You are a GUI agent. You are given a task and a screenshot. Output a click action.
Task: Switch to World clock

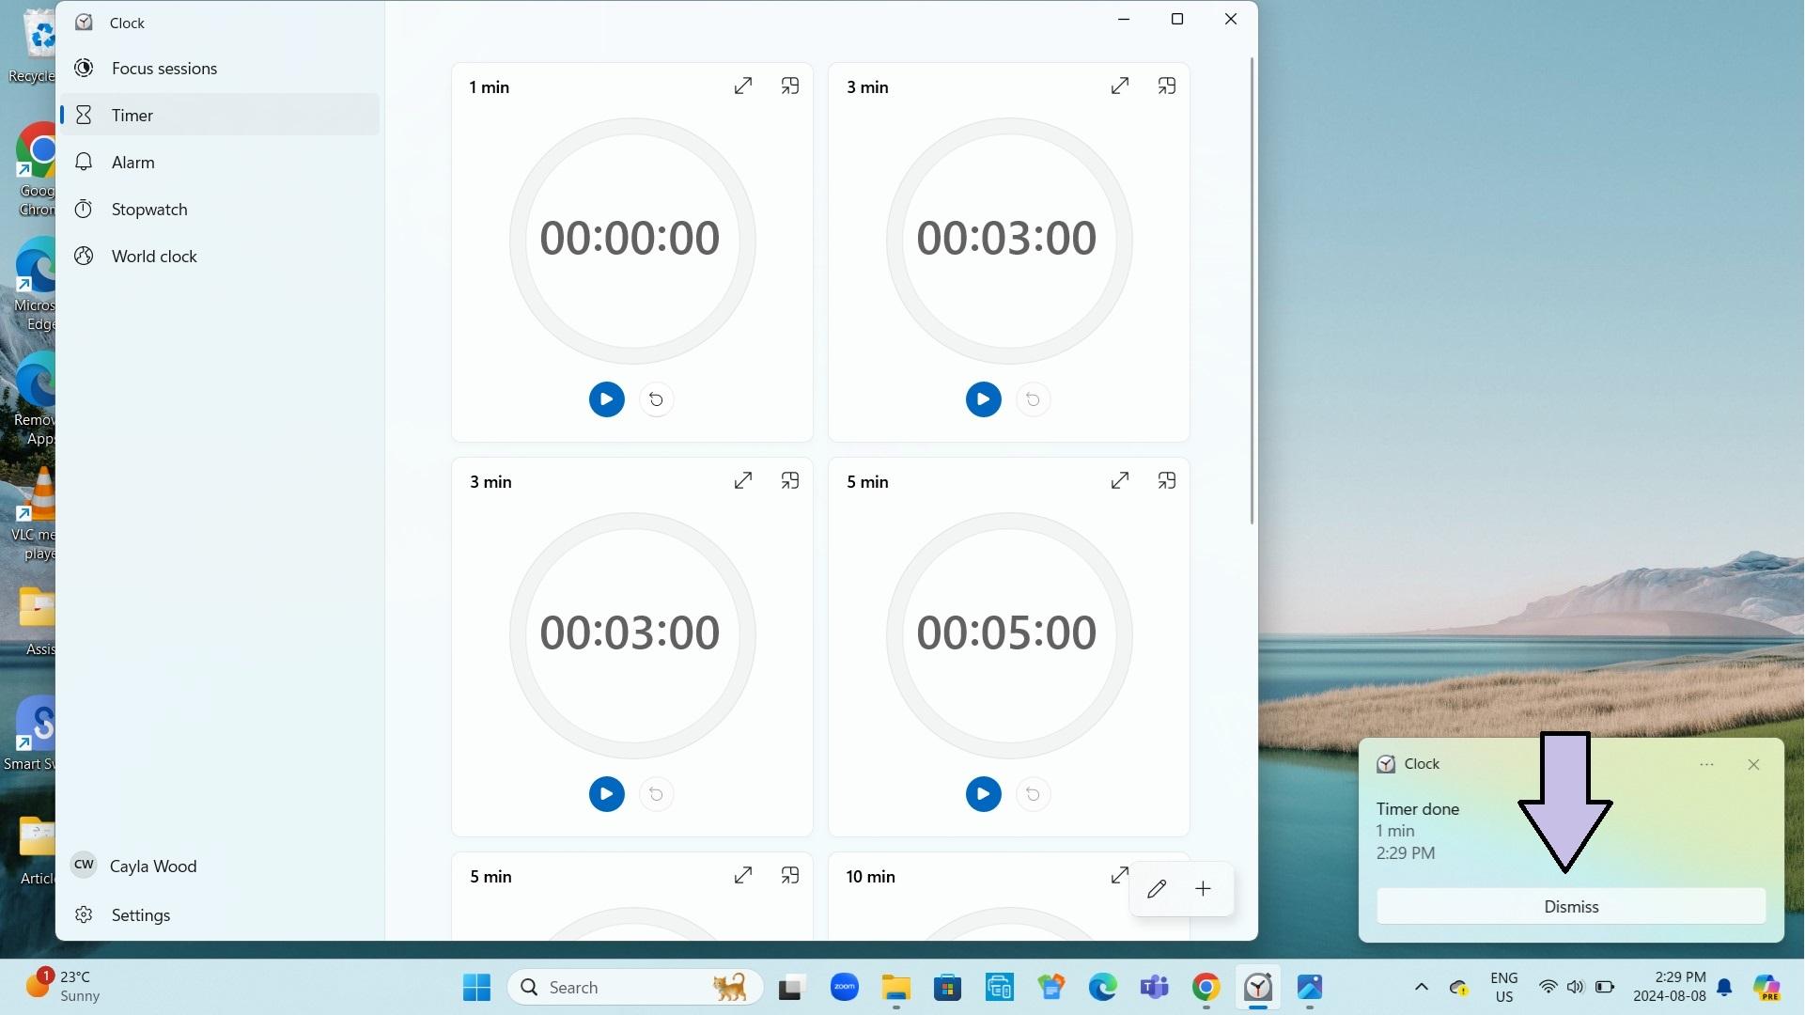point(220,257)
